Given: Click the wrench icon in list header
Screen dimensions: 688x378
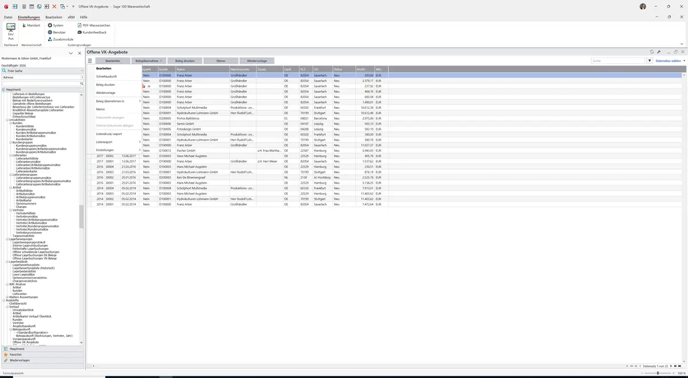Looking at the screenshot, I should click(x=659, y=52).
